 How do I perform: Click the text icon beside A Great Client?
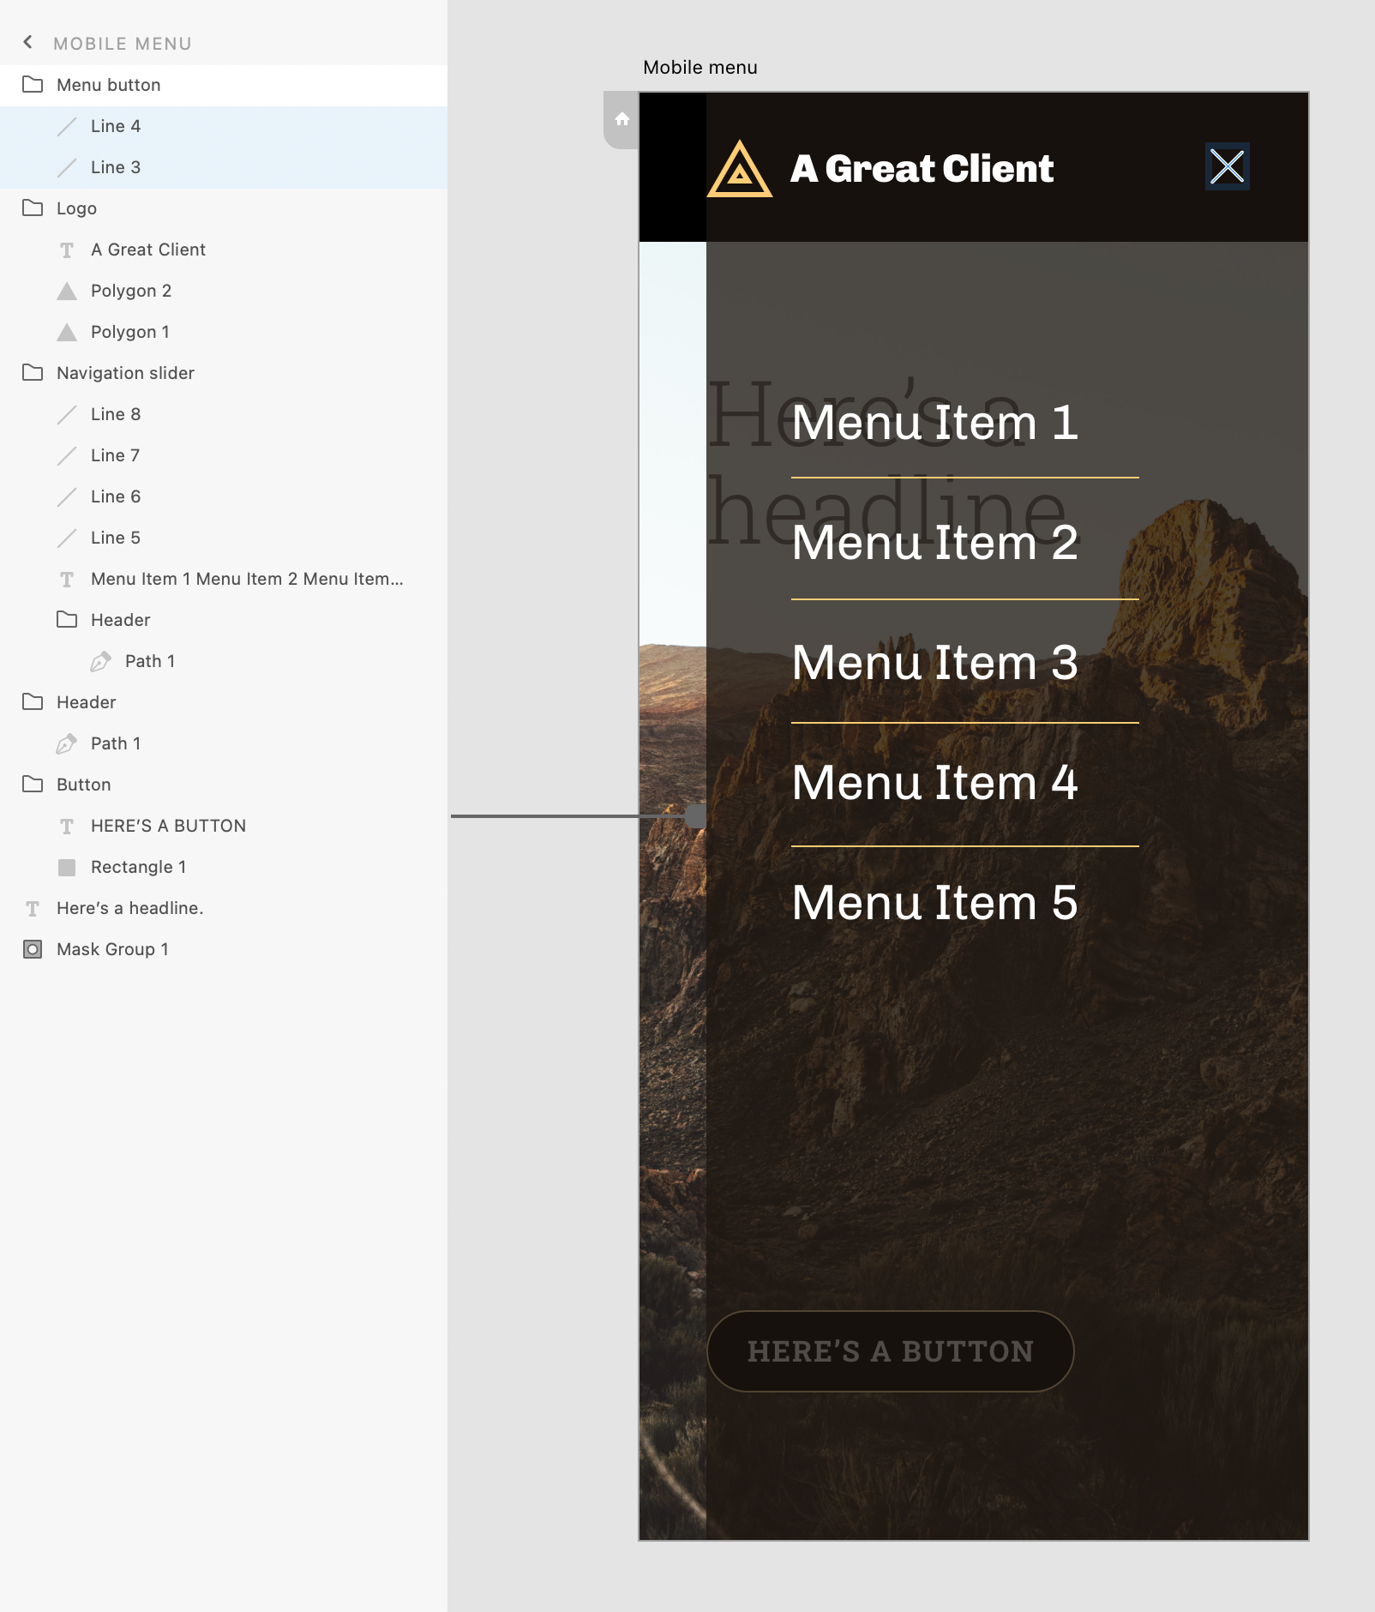coord(67,250)
